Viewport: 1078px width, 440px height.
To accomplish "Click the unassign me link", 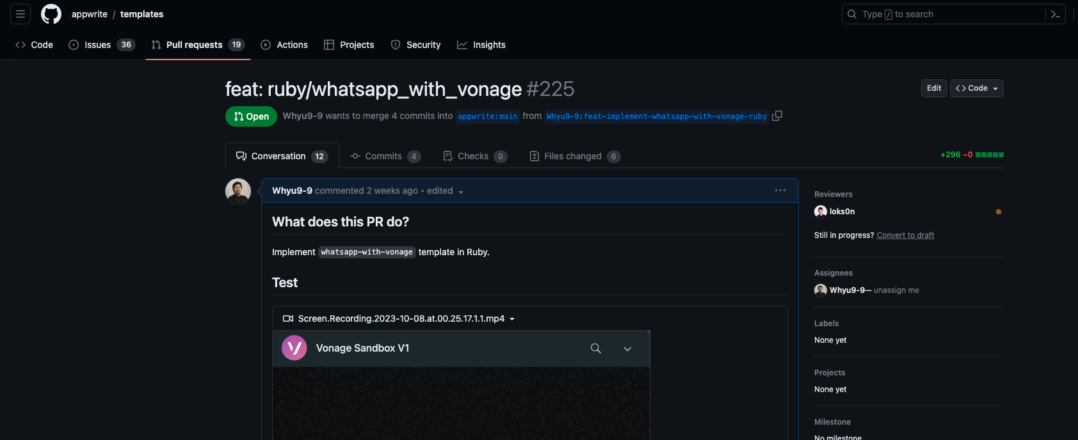I will click(x=896, y=290).
